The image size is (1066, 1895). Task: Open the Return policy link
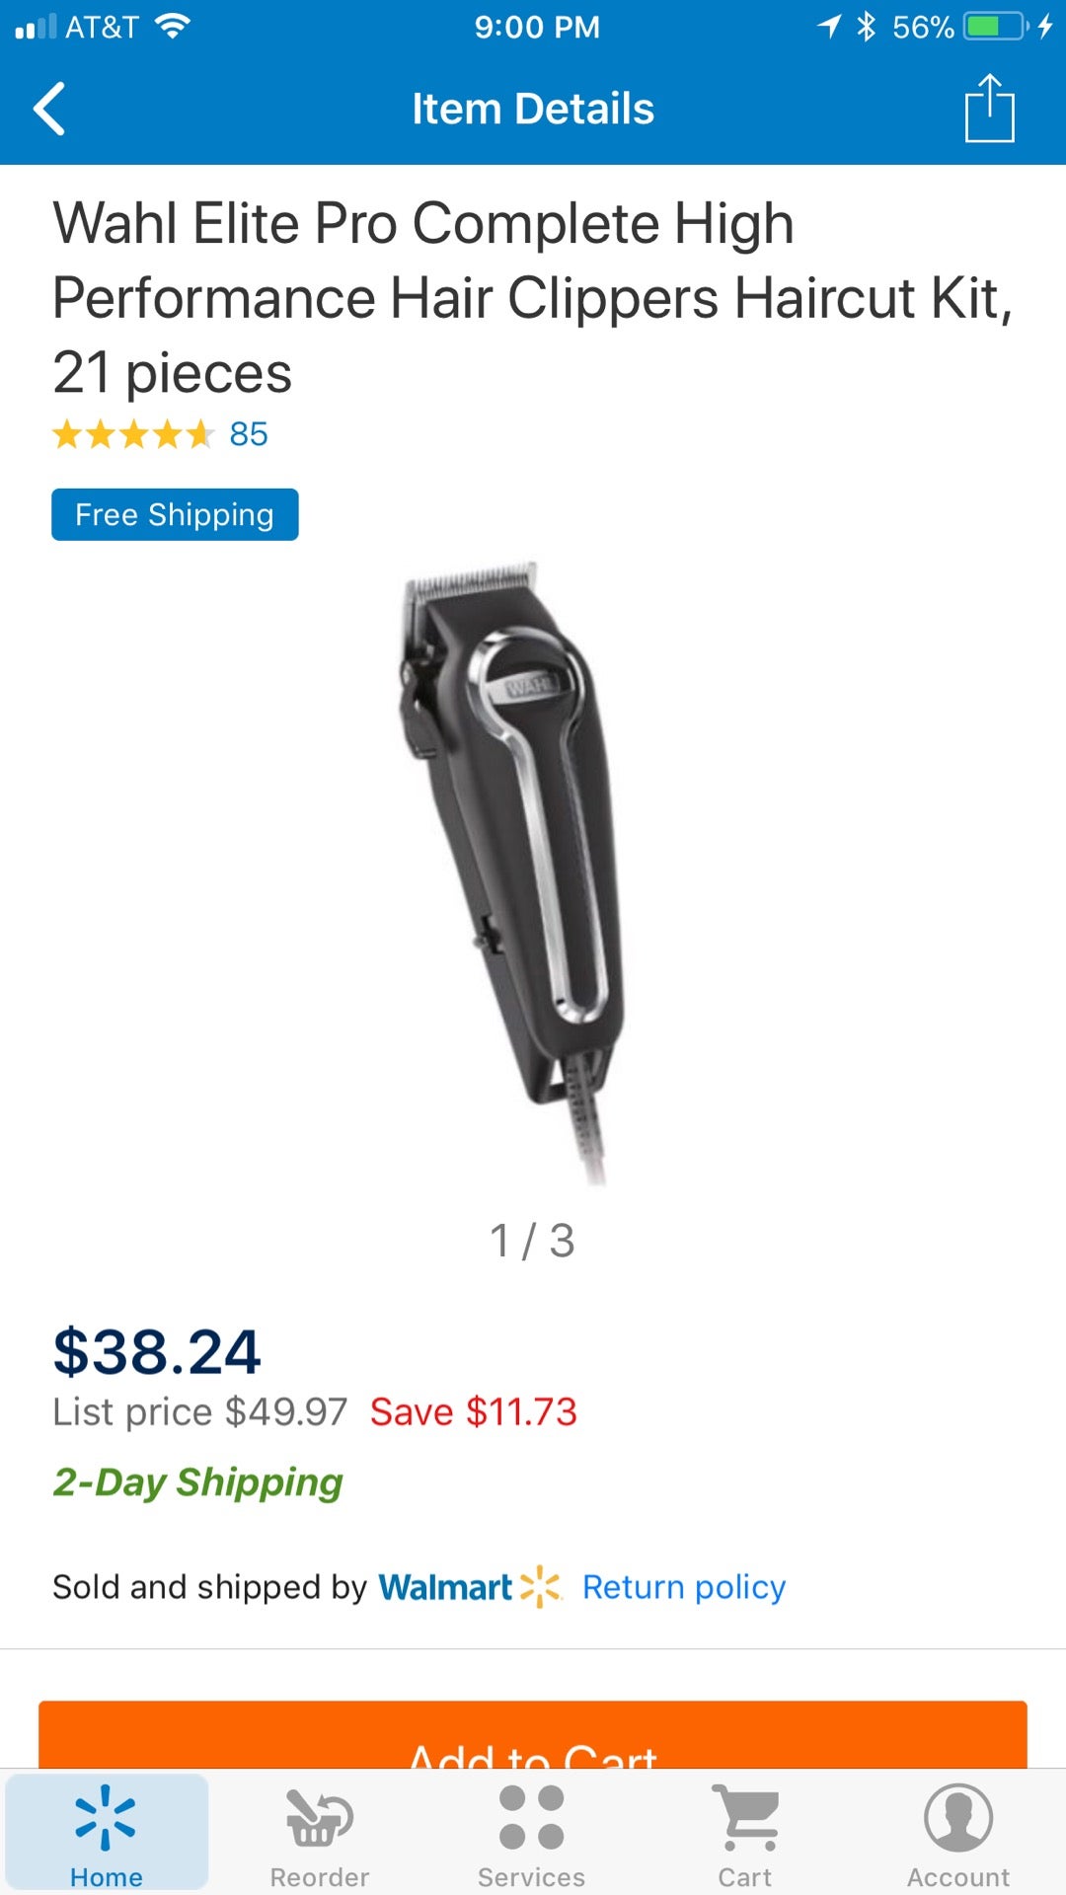[684, 1587]
